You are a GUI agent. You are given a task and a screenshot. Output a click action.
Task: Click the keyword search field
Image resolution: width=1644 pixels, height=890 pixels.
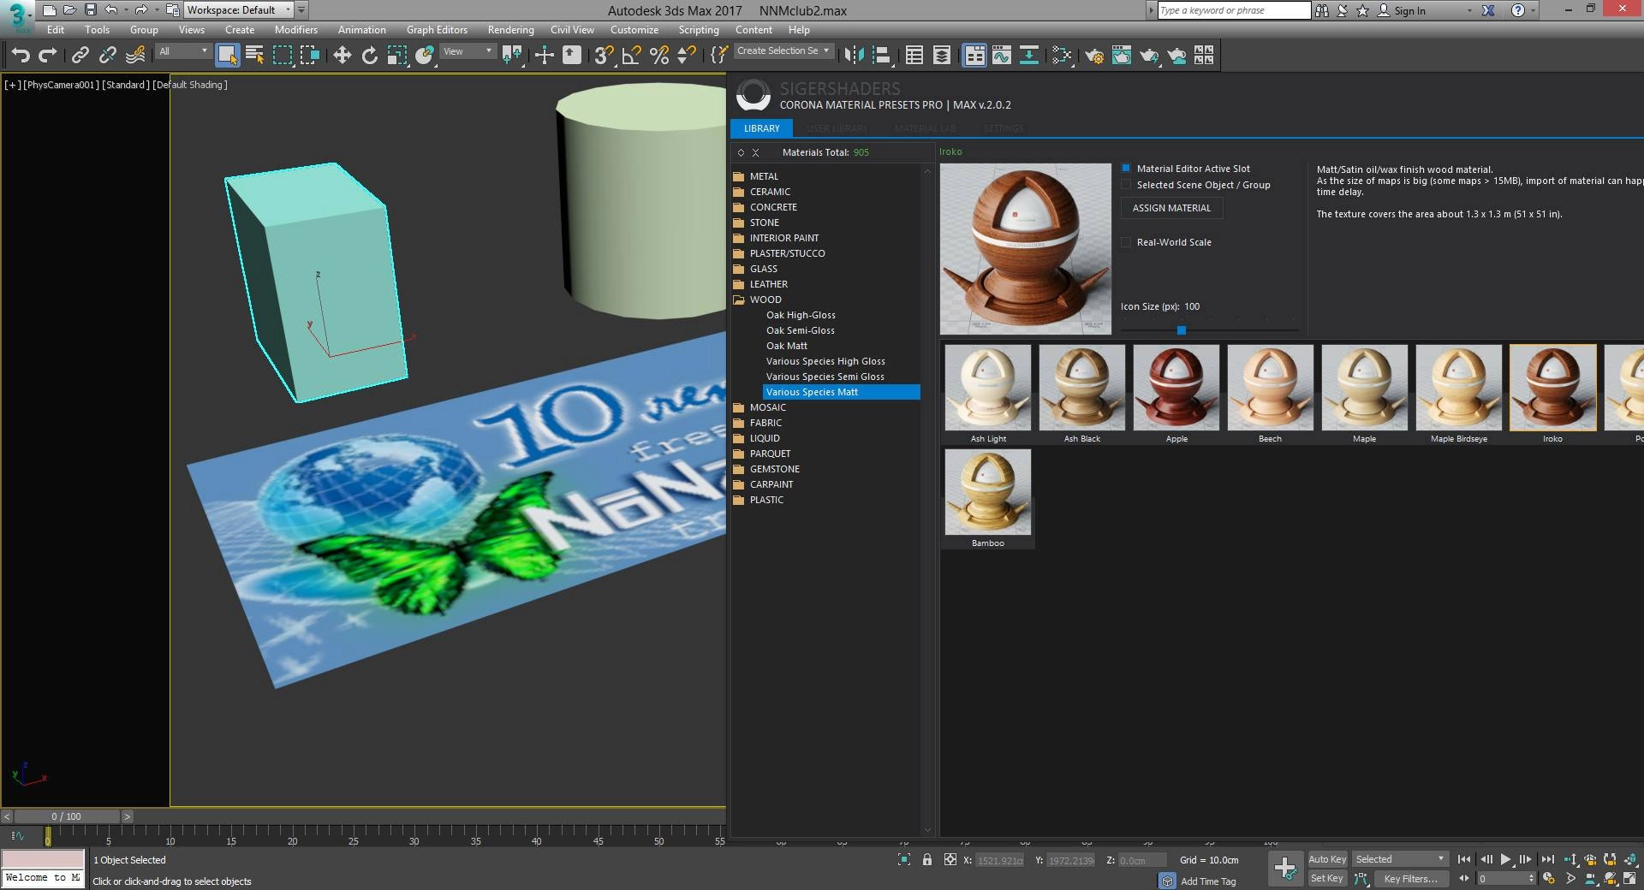[1234, 10]
